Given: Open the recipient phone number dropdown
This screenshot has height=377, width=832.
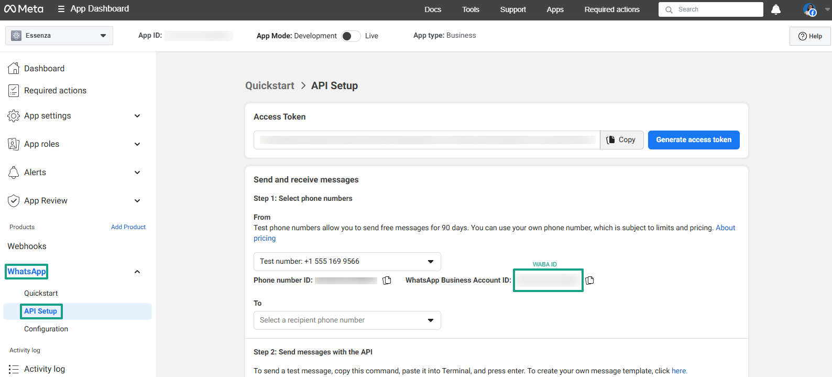Looking at the screenshot, I should click(347, 320).
